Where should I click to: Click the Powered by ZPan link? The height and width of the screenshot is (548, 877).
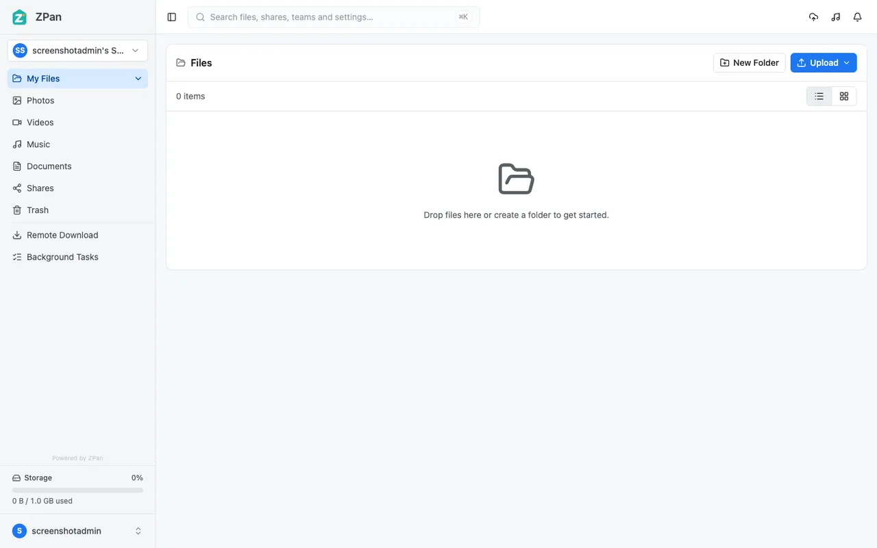77,458
